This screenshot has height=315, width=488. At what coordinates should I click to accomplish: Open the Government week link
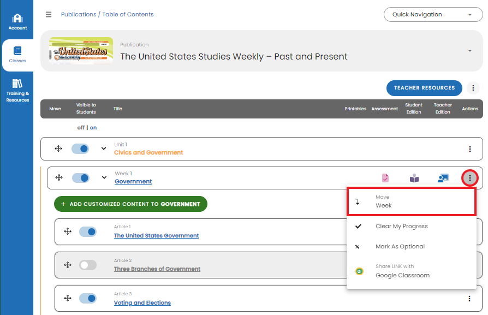click(x=133, y=181)
